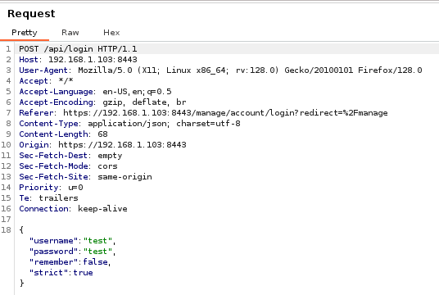Click the Host header name
Screen dimensions: 439x295
coord(29,59)
